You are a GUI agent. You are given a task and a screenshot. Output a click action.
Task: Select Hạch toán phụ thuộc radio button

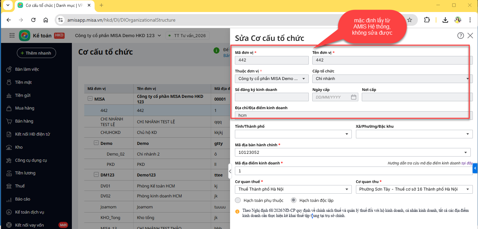238,200
